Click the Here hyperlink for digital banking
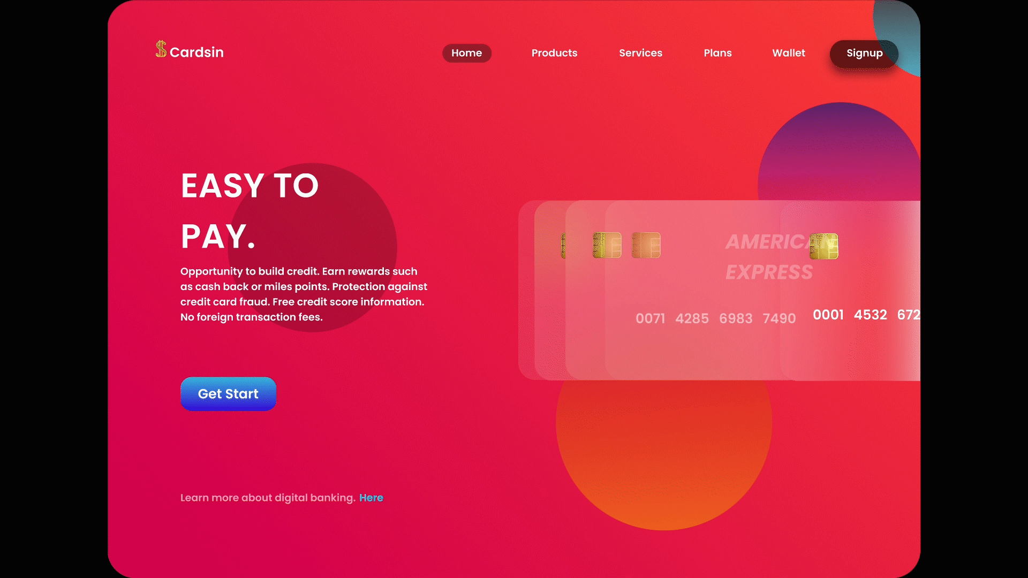 (371, 498)
